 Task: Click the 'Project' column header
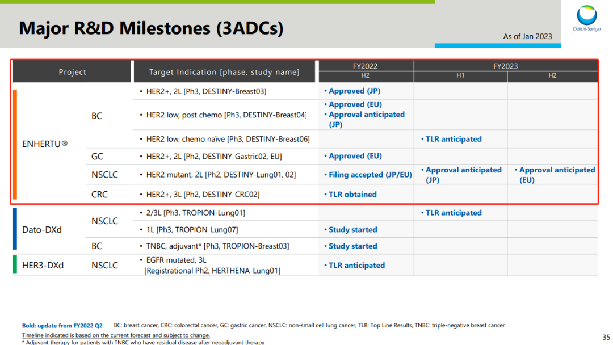72,72
